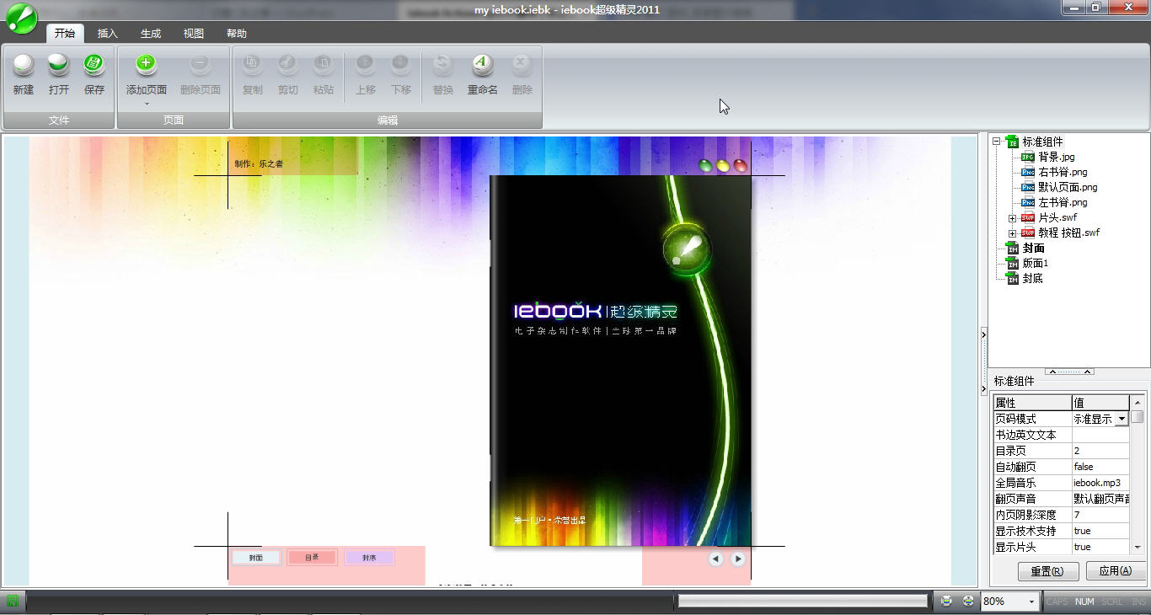
Task: Save the project with 保存
Action: click(94, 74)
